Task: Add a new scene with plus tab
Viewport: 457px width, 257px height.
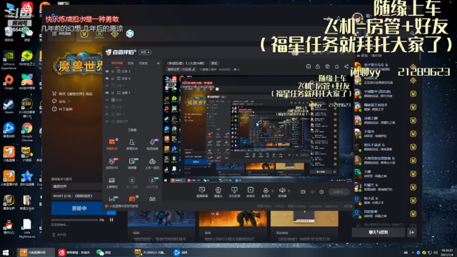Action: click(x=158, y=63)
